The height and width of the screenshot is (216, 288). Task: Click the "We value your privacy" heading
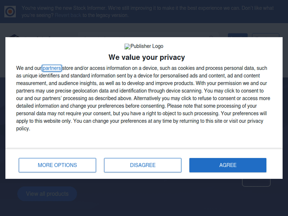[x=147, y=58]
